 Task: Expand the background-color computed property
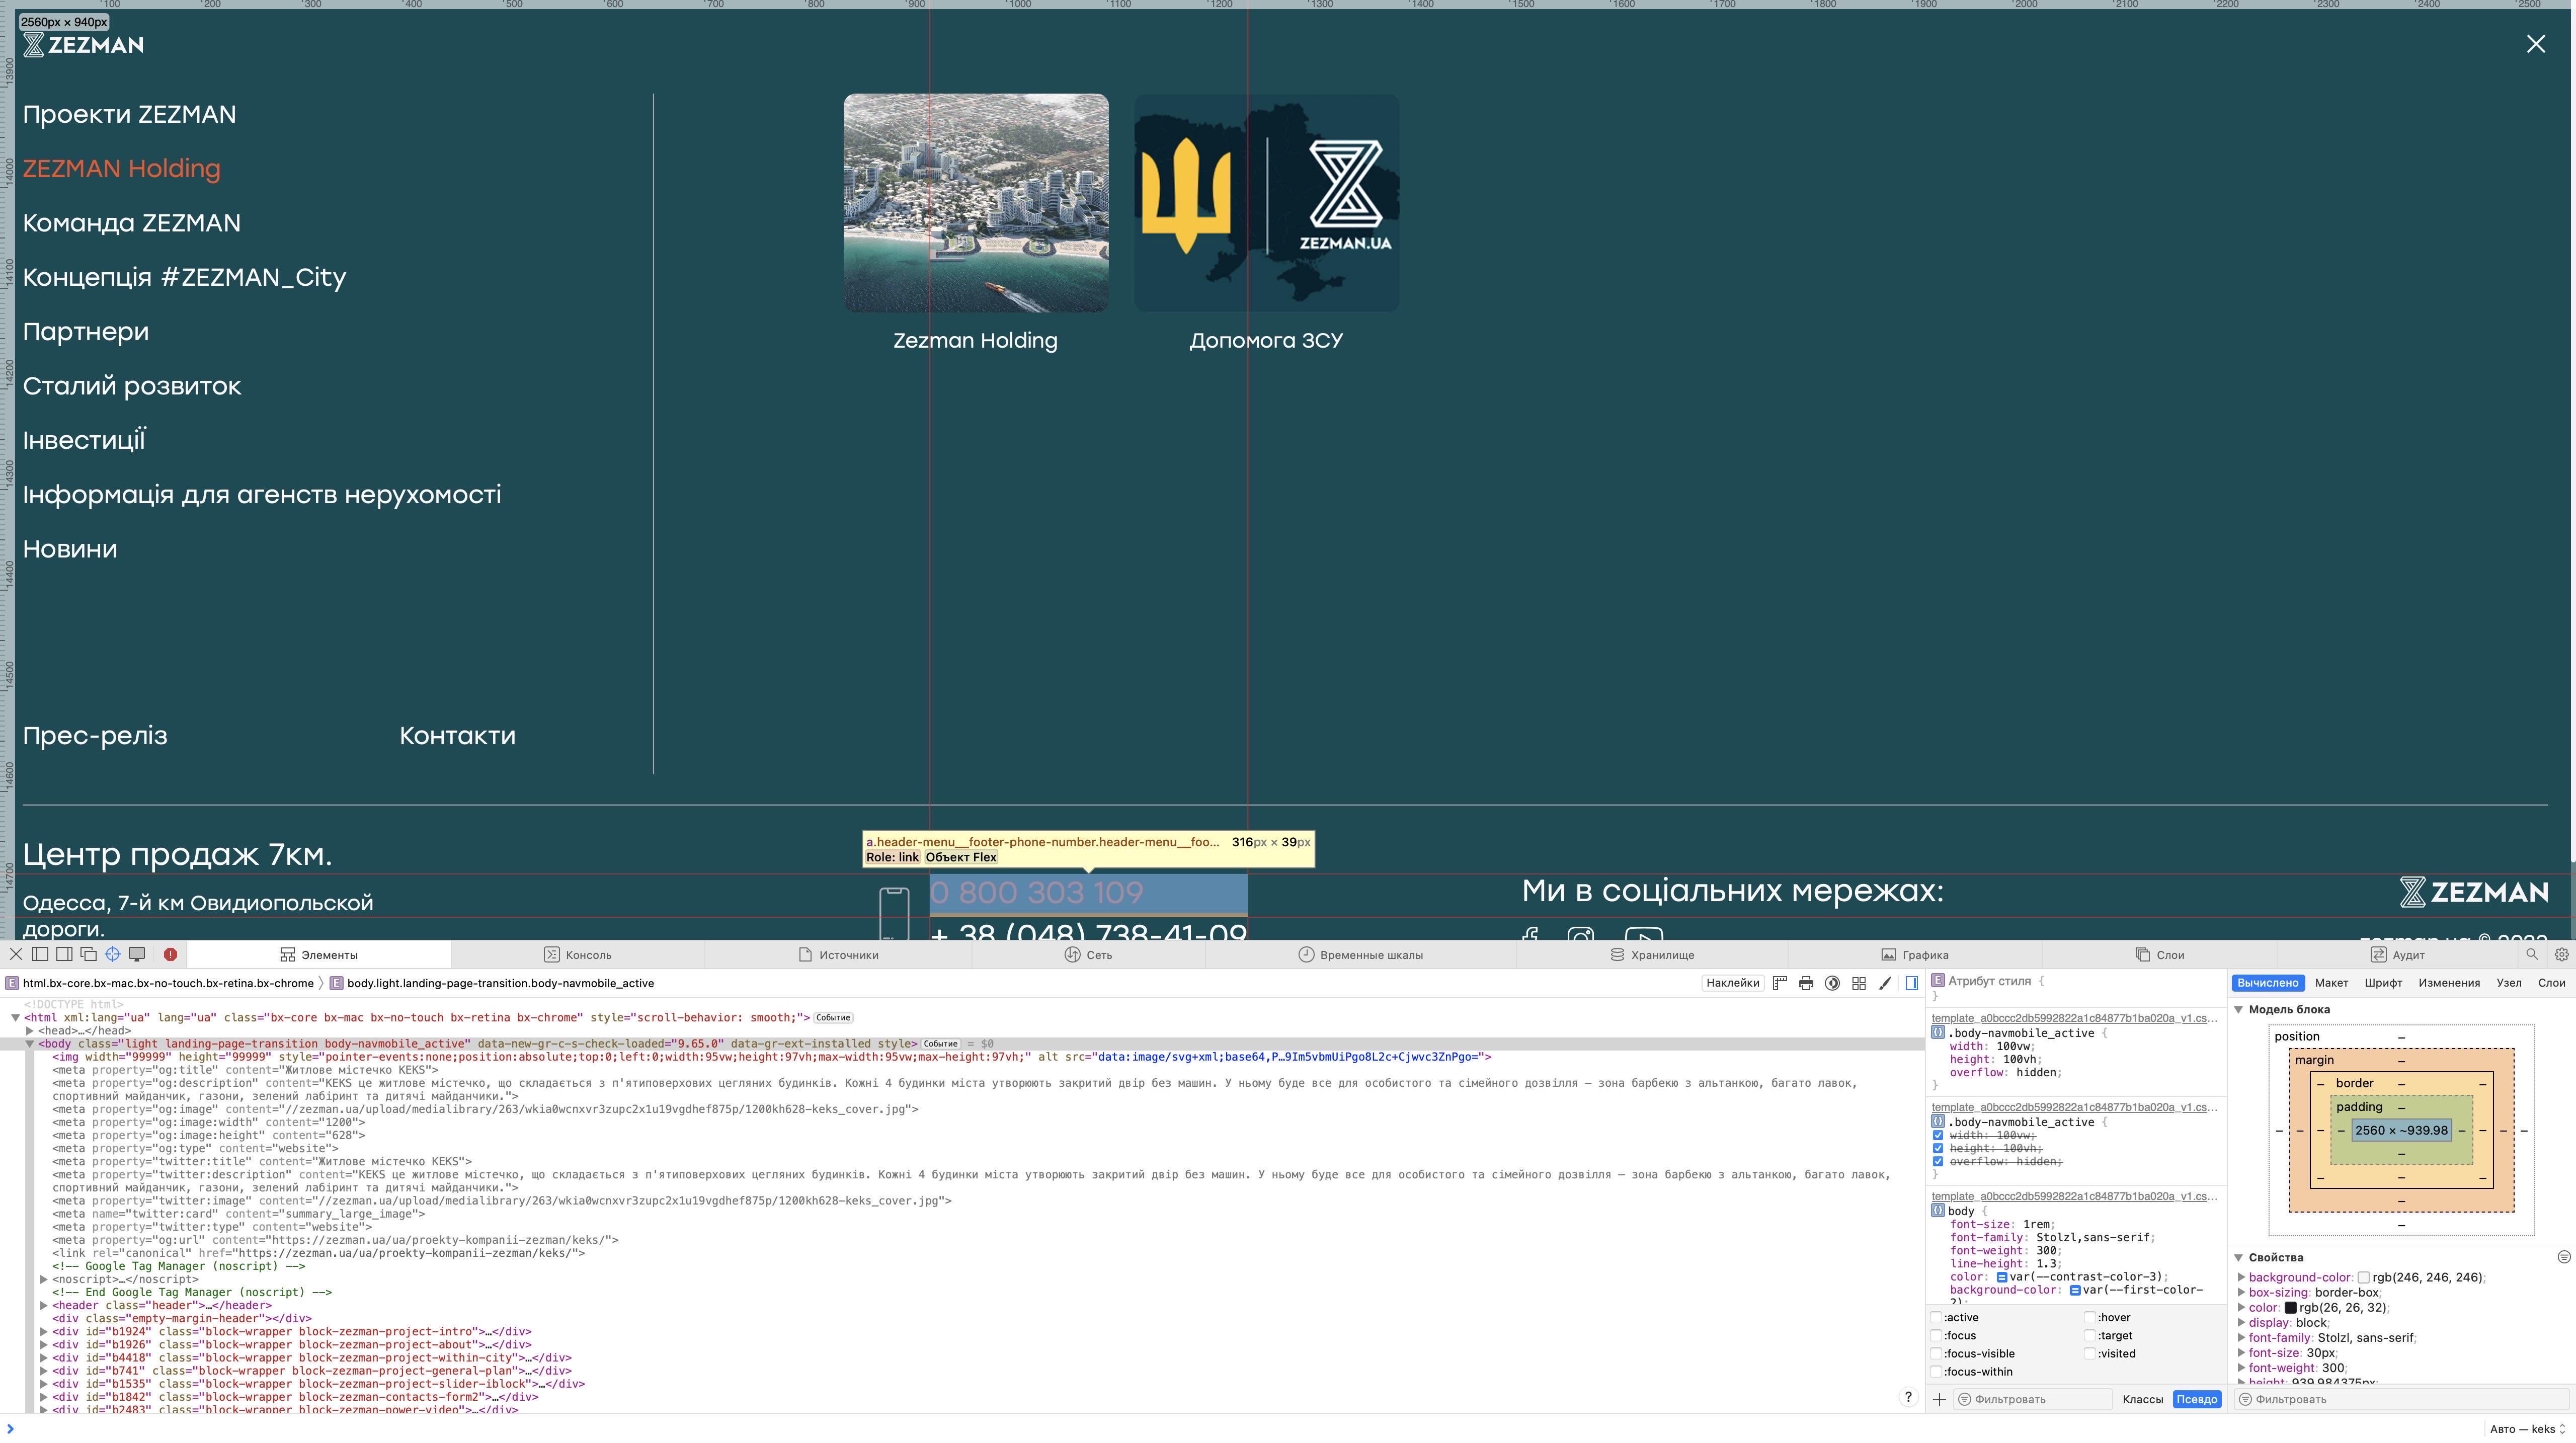click(x=2241, y=1277)
